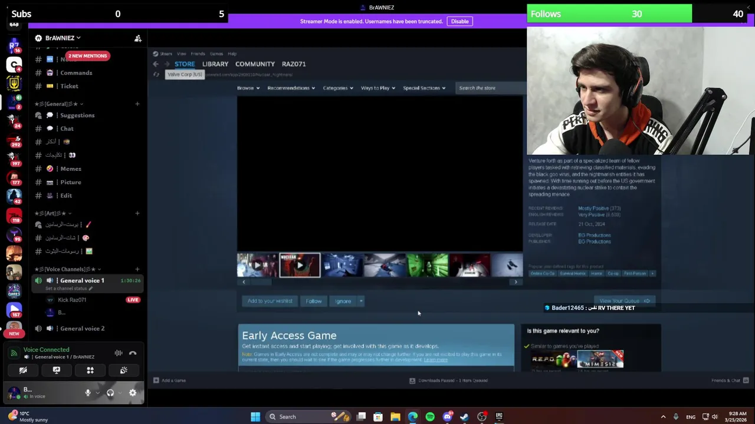Turn on camera in voice panel
The width and height of the screenshot is (755, 424).
(x=23, y=370)
